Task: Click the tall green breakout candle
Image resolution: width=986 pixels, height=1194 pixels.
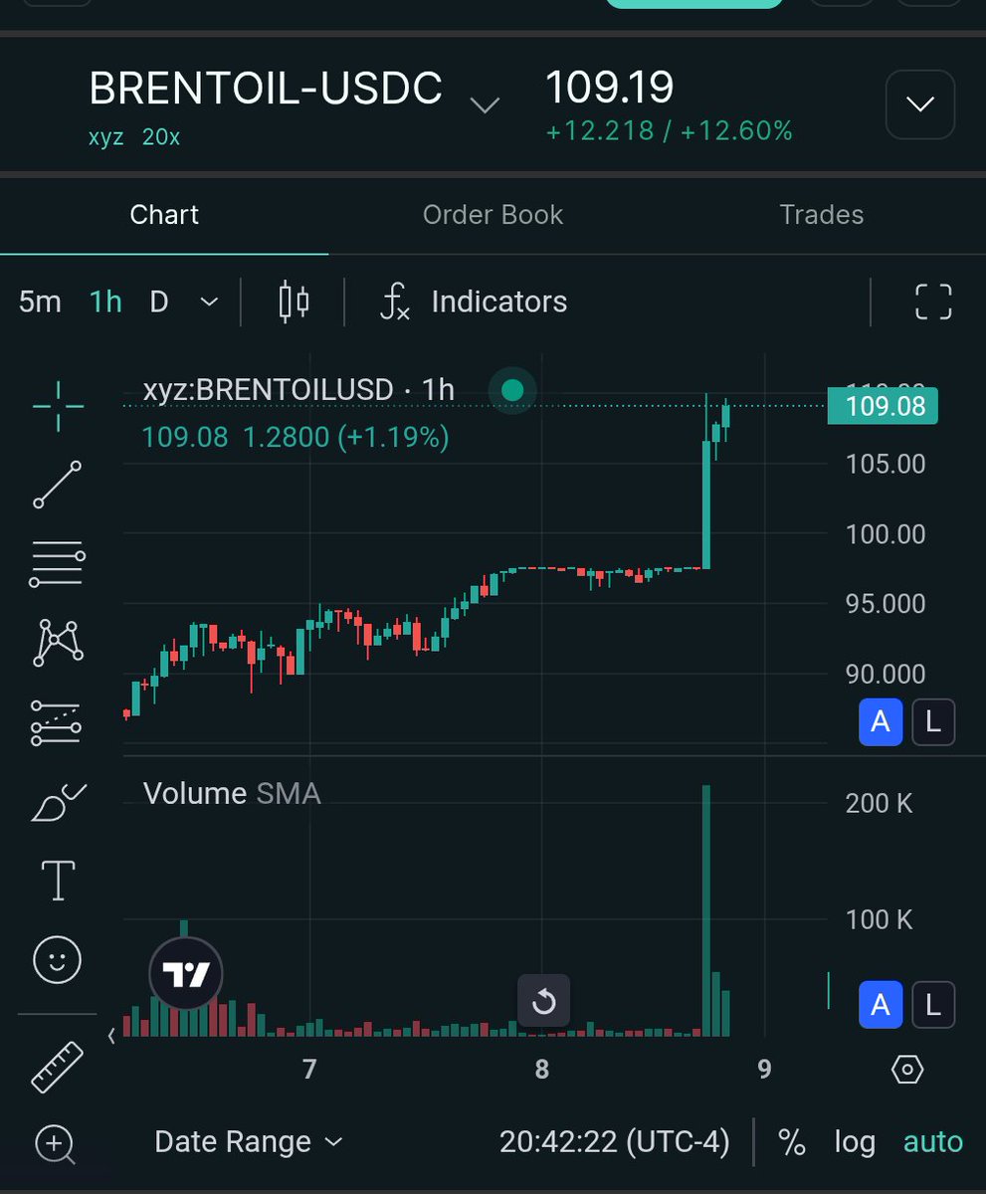Action: [706, 504]
